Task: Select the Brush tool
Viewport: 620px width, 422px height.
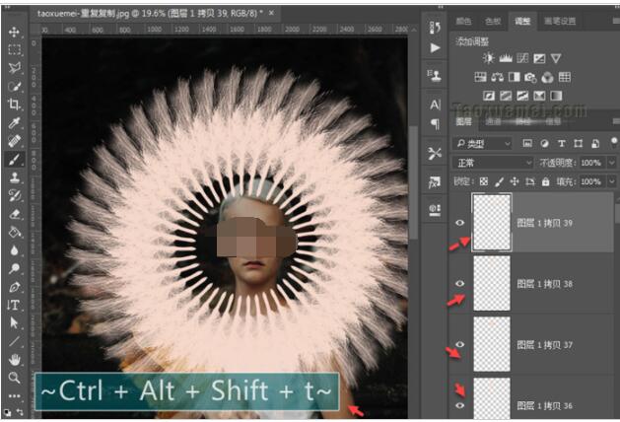Action: (14, 160)
